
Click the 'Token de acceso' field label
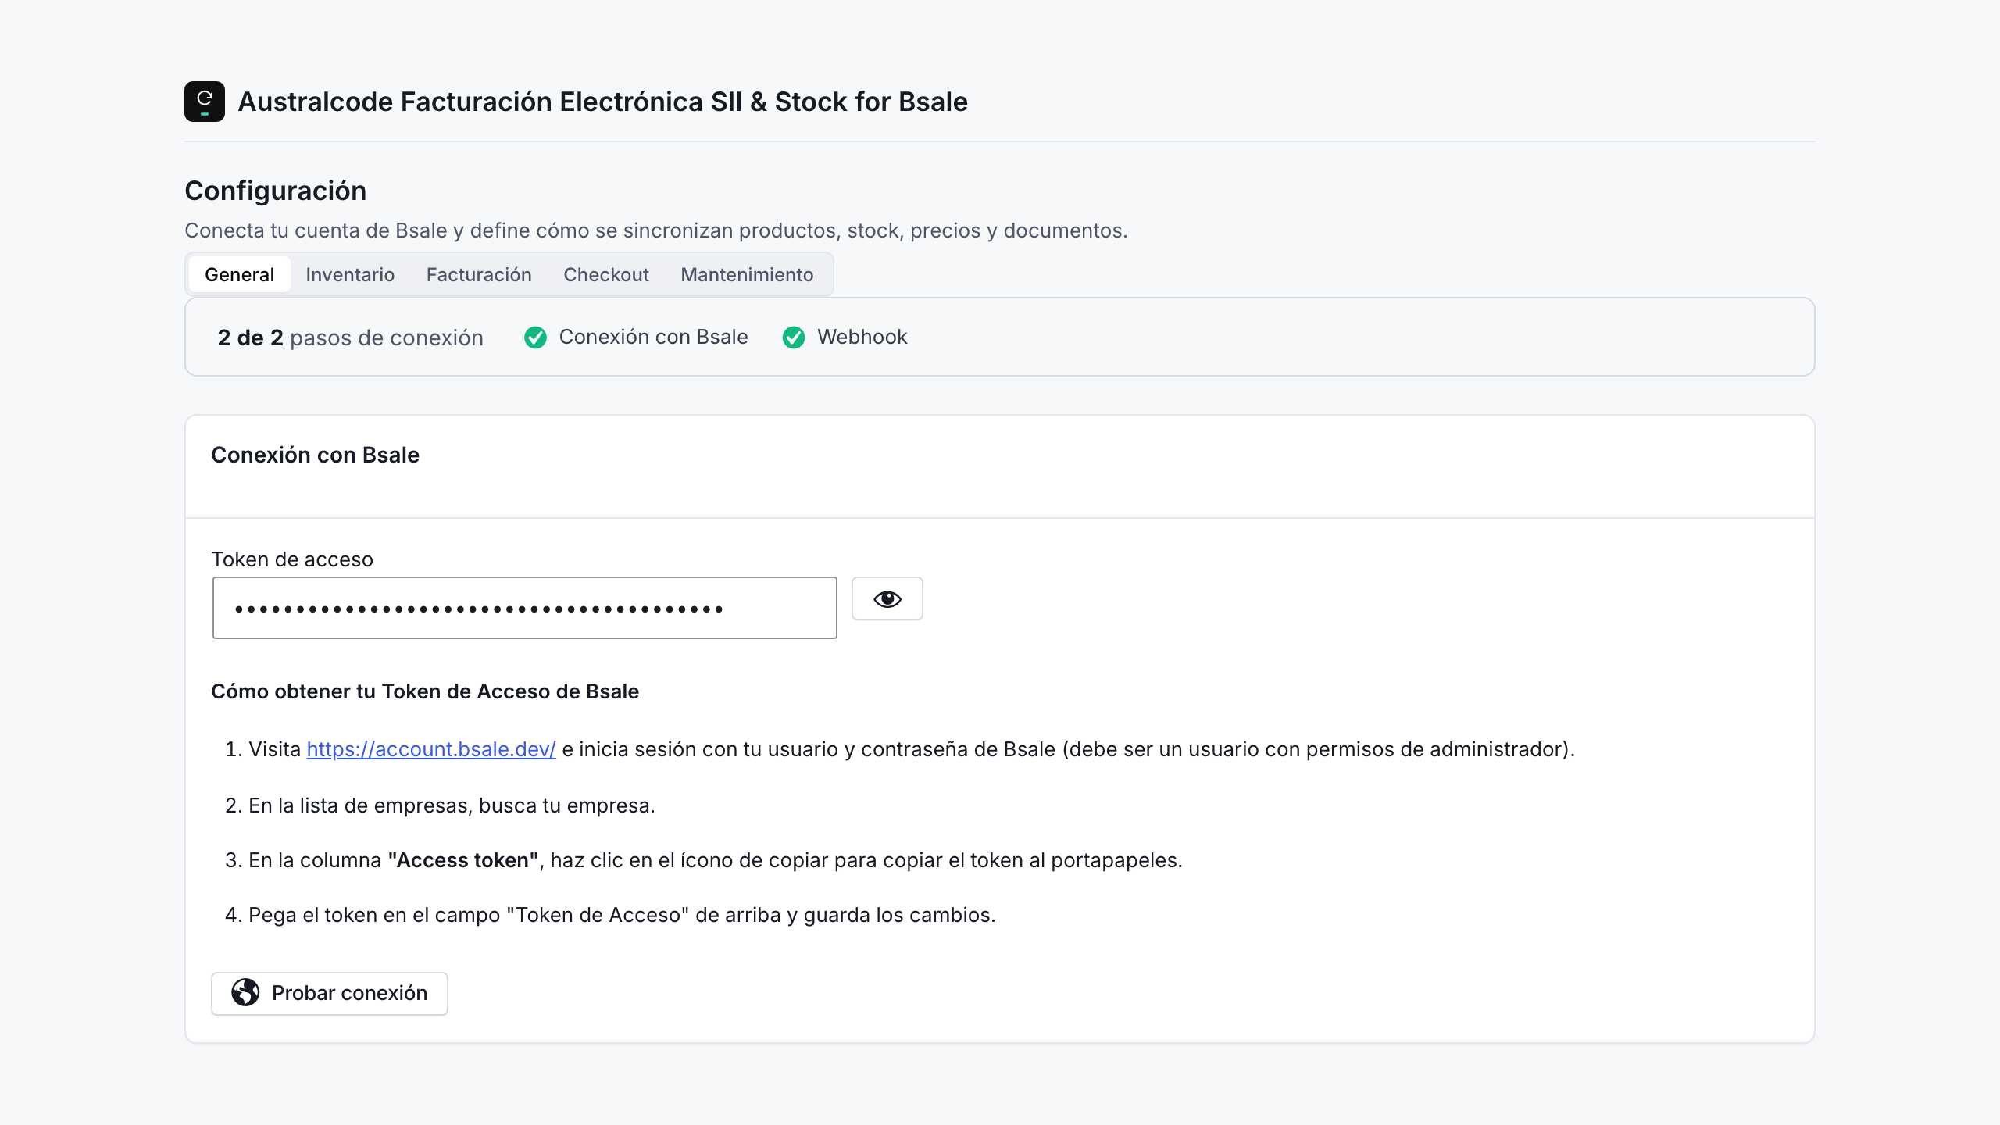click(292, 559)
